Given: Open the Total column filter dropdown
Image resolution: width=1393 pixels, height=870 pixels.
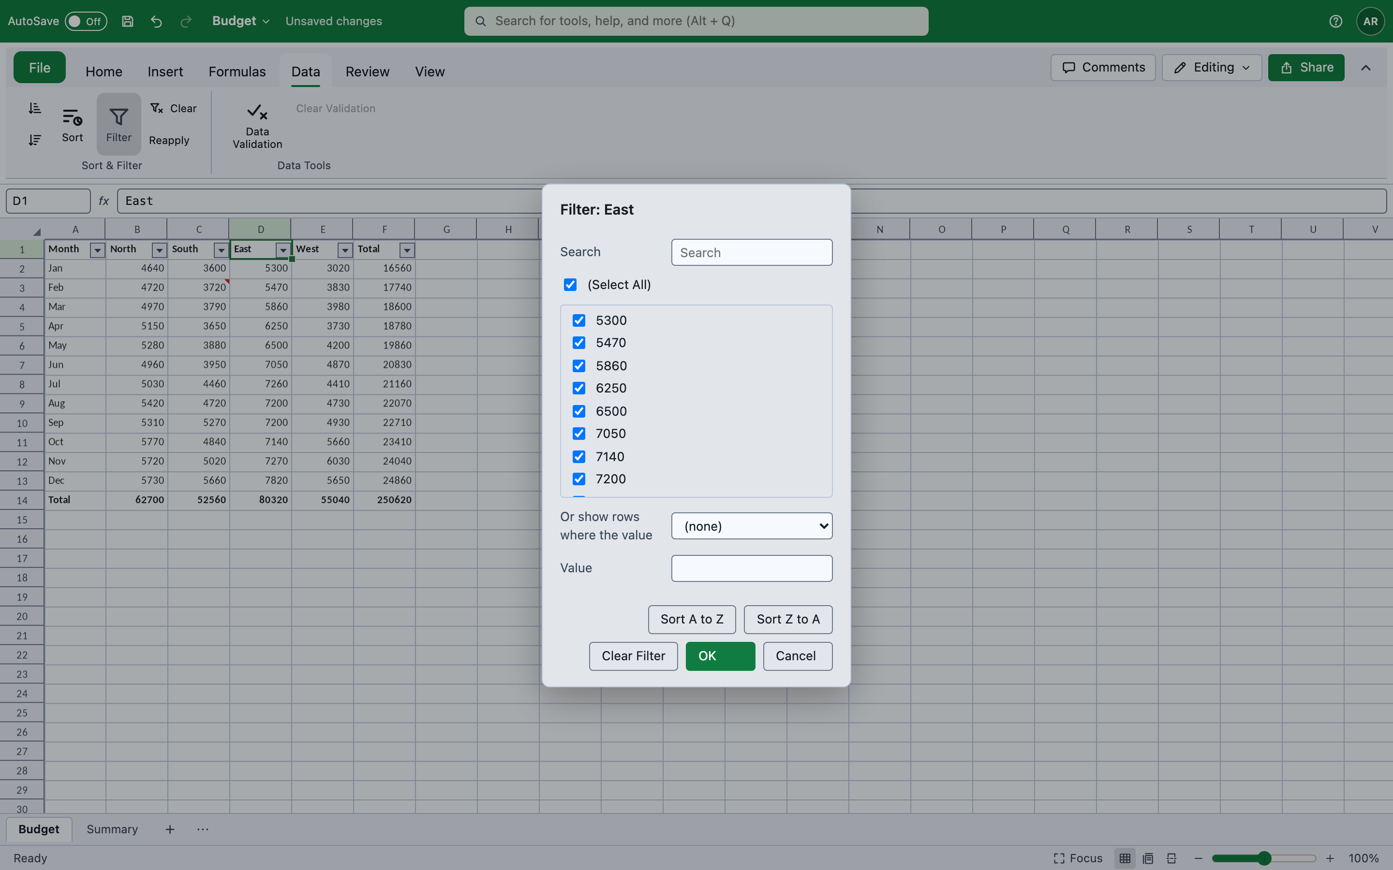Looking at the screenshot, I should (406, 250).
